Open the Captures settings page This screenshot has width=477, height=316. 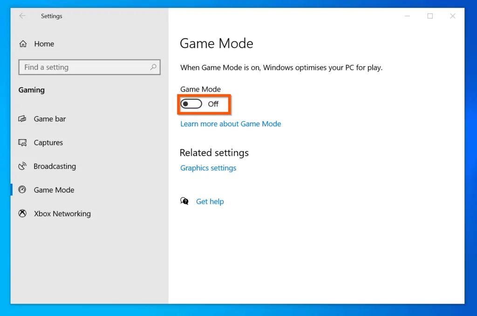[x=48, y=143]
